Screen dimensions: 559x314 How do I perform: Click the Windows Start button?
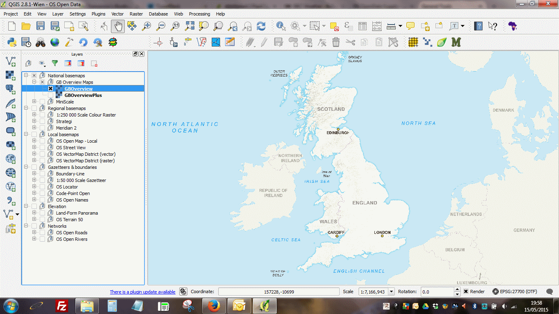coord(10,305)
